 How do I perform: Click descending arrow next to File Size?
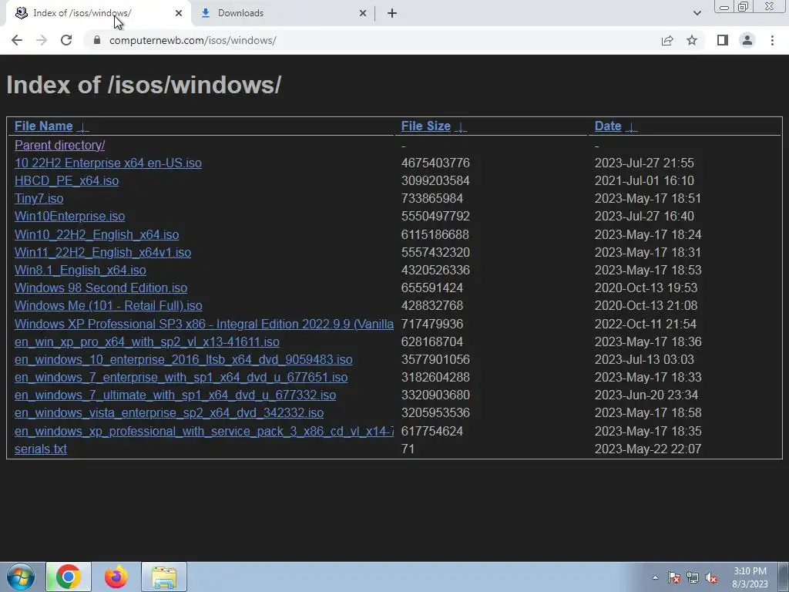click(x=461, y=127)
